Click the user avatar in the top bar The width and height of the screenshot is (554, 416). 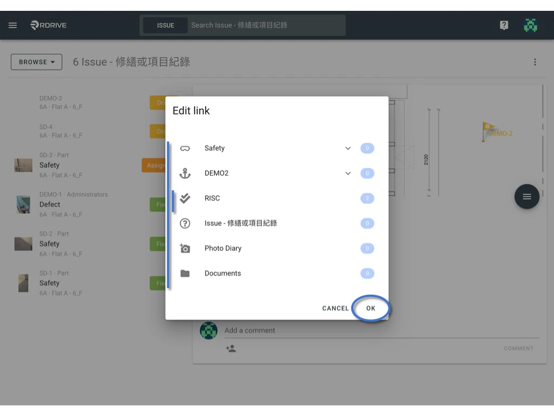(x=531, y=25)
